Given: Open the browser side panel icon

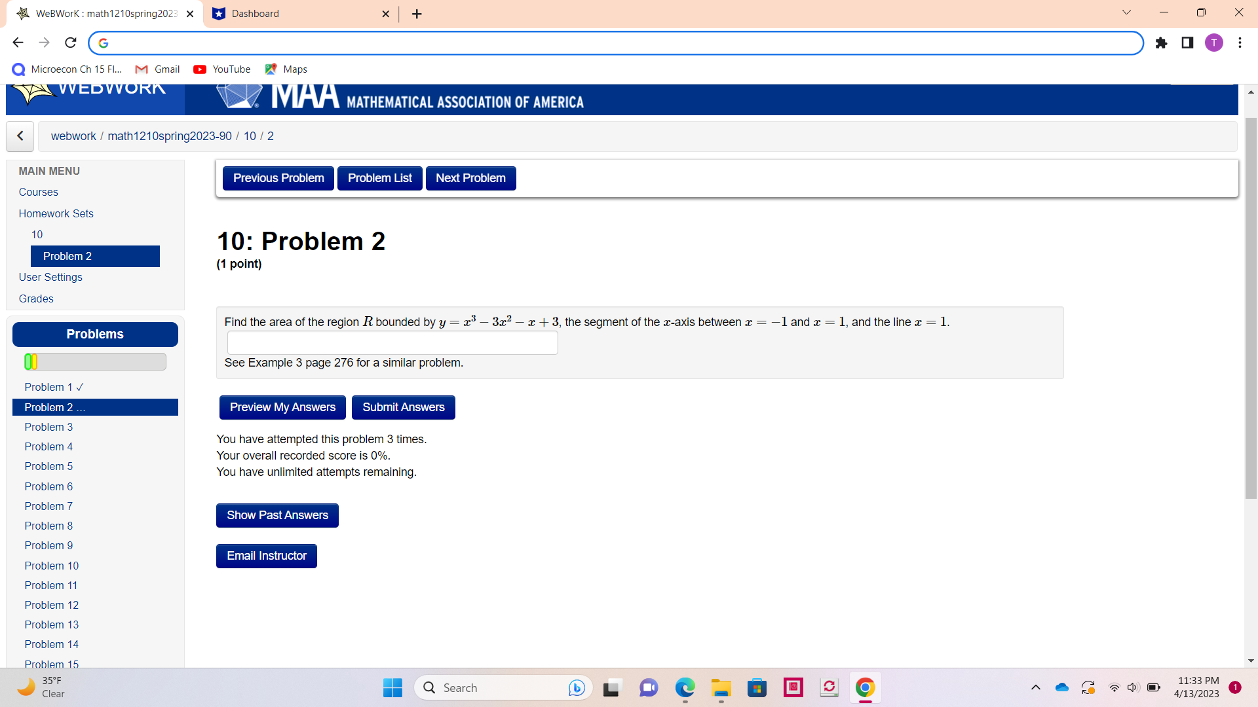Looking at the screenshot, I should click(1187, 43).
